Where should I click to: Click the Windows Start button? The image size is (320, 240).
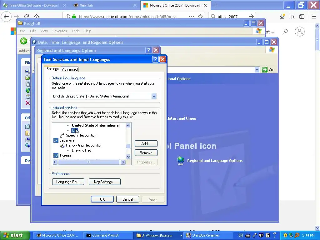pyautogui.click(x=15, y=236)
